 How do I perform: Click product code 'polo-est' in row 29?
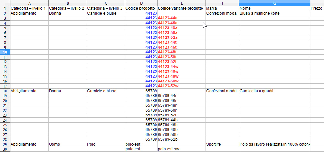coord(141,144)
